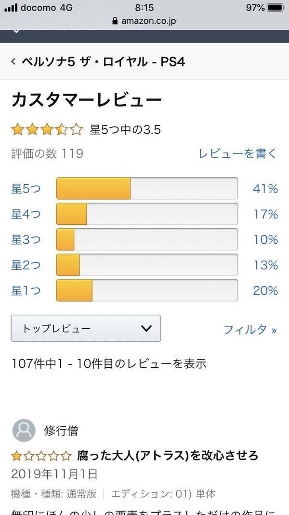Open the トップレビュー sort dropdown
Screen dimensions: 289x515
point(86,329)
